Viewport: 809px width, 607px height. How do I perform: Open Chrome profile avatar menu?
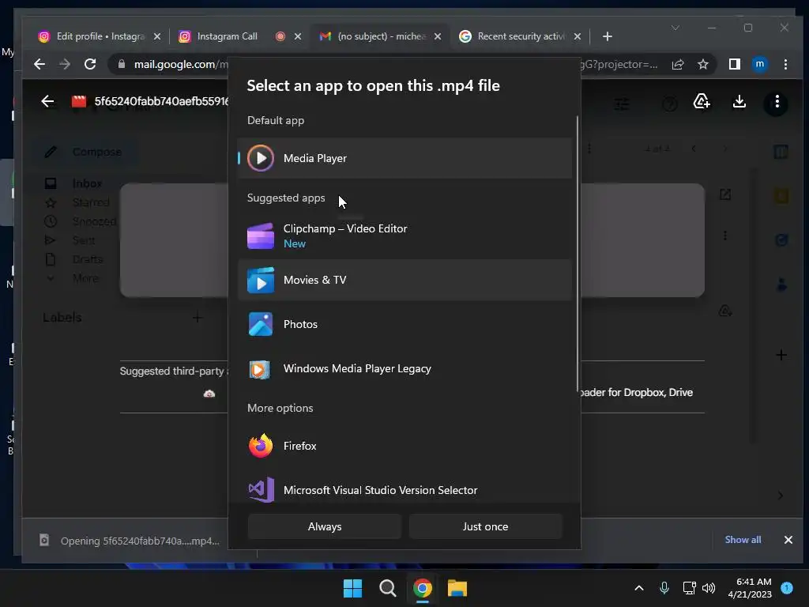[x=759, y=64]
